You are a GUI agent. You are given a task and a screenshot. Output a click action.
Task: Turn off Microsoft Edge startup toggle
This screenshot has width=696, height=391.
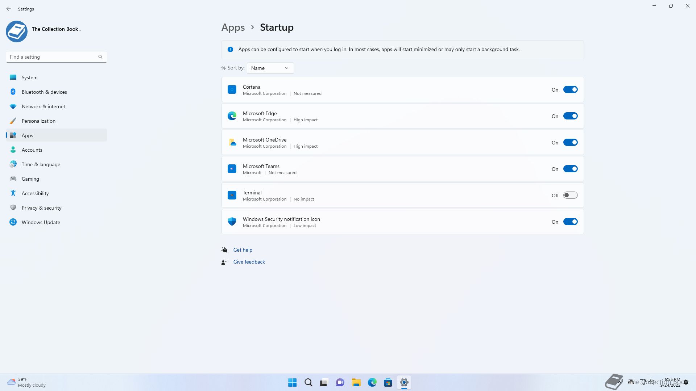[x=570, y=116]
